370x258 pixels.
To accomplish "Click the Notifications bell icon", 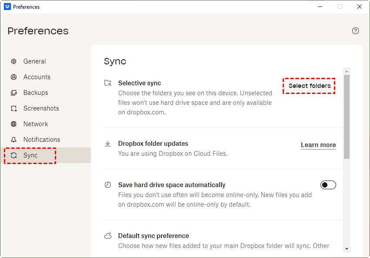I will pos(14,140).
